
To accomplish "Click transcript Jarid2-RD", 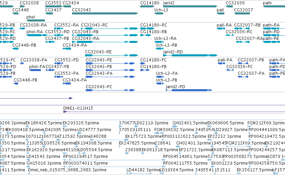I will pyautogui.click(x=173, y=52).
